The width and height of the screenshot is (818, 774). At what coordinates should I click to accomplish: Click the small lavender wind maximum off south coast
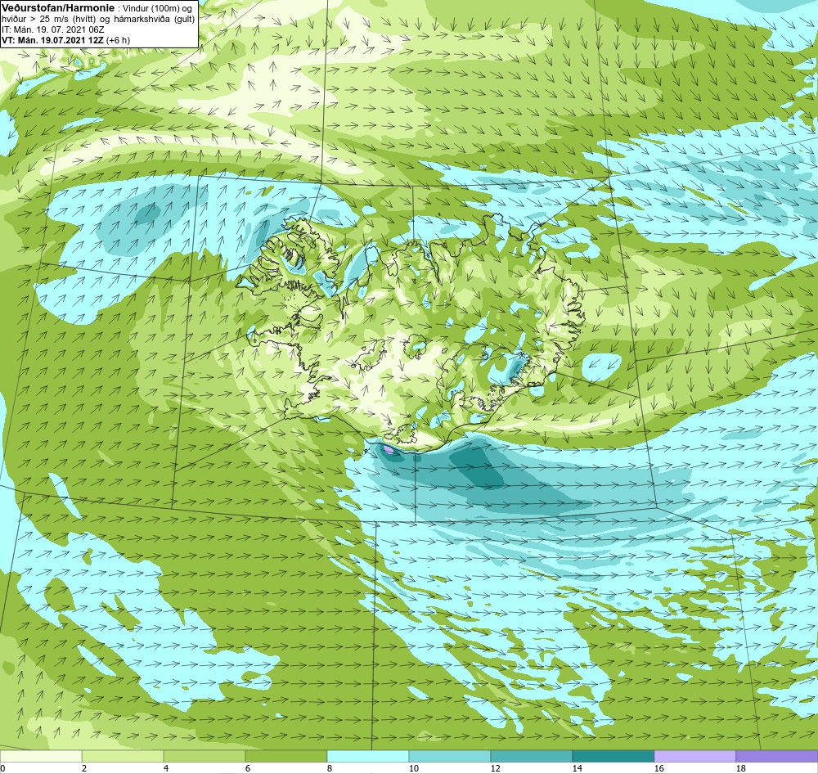tap(389, 448)
